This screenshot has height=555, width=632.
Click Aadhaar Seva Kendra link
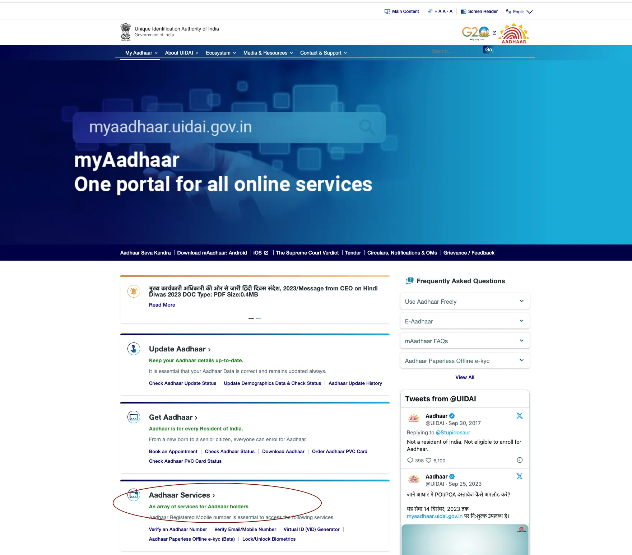(x=145, y=253)
